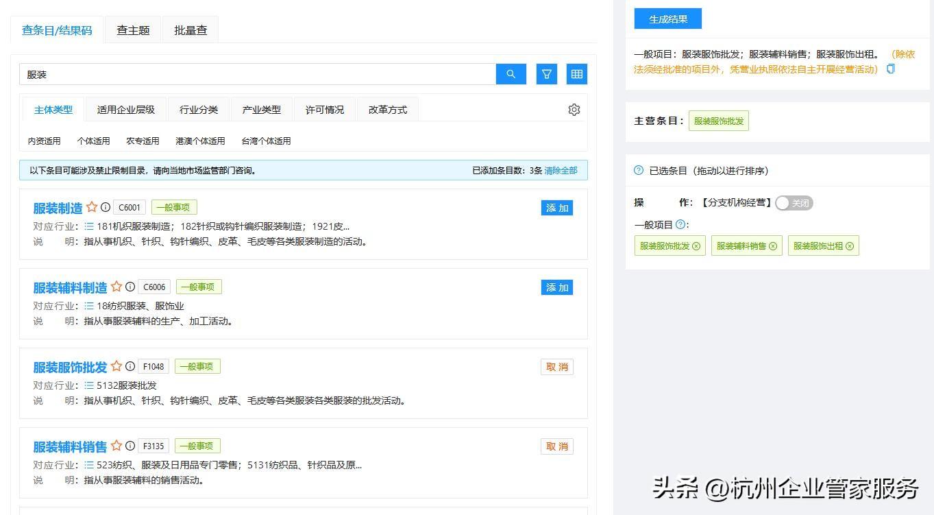The height and width of the screenshot is (515, 934).
Task: Star the 服装服饰批发 entry
Action: point(116,366)
